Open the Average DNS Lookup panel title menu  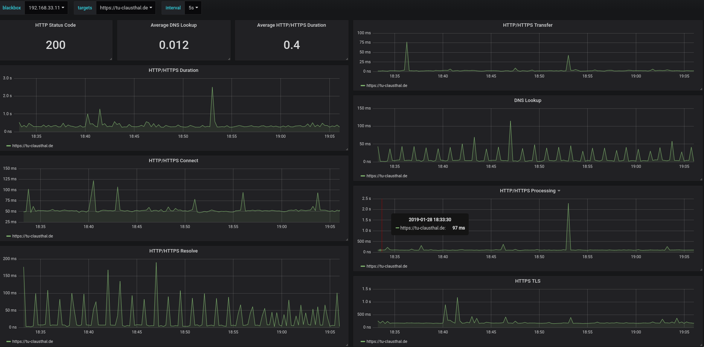[x=174, y=25]
